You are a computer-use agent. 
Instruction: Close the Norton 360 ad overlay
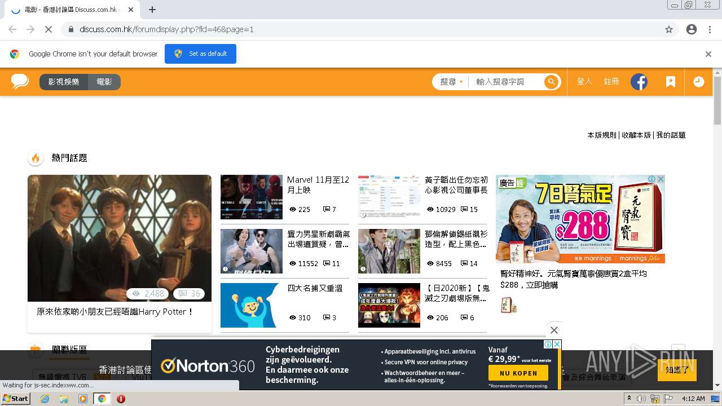coord(554,330)
